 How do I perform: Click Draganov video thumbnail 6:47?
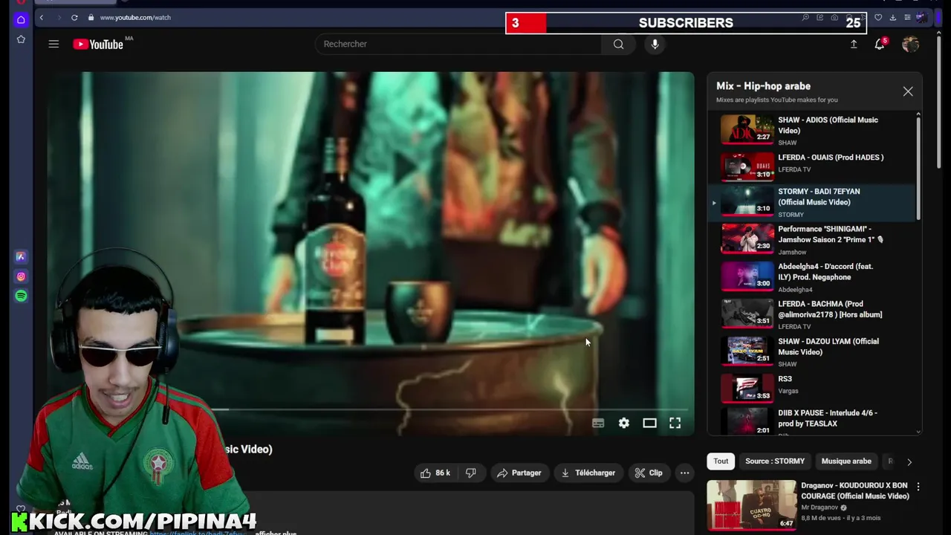[751, 505]
